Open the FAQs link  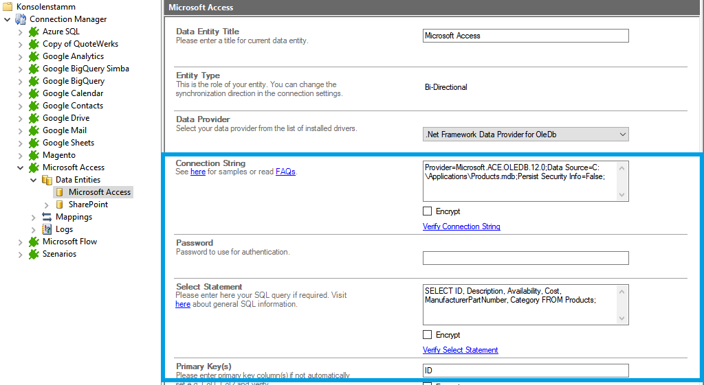tap(285, 172)
